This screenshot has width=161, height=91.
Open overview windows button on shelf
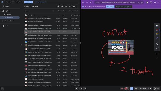pyautogui.click(x=85, y=89)
